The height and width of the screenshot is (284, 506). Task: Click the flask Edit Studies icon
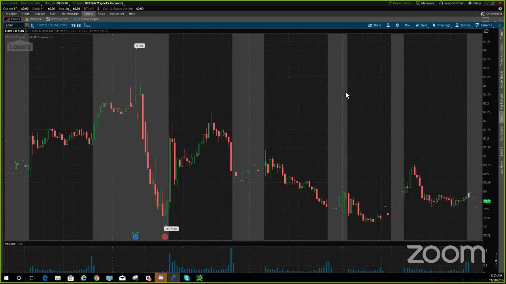pyautogui.click(x=388, y=25)
